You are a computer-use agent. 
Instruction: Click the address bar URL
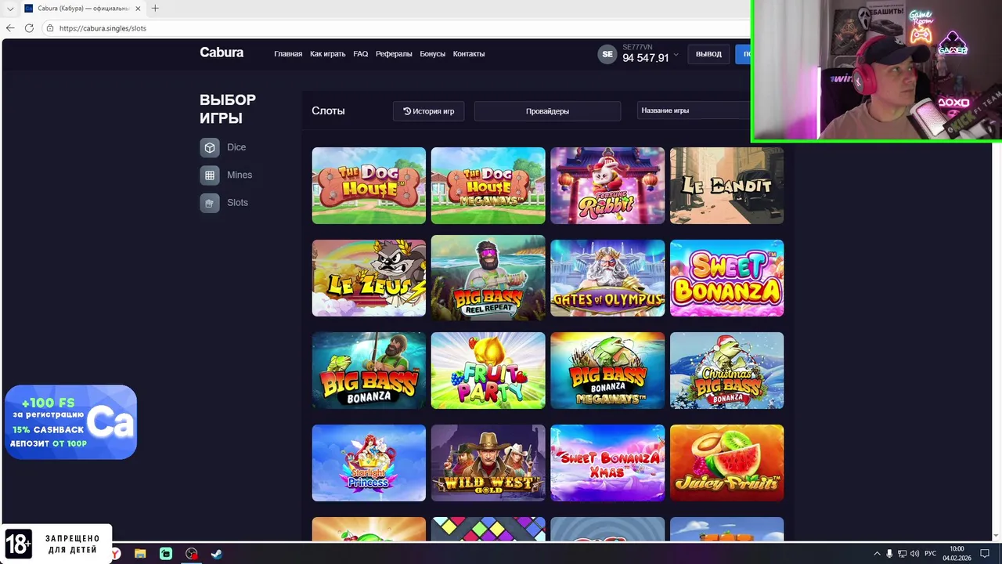pos(103,28)
